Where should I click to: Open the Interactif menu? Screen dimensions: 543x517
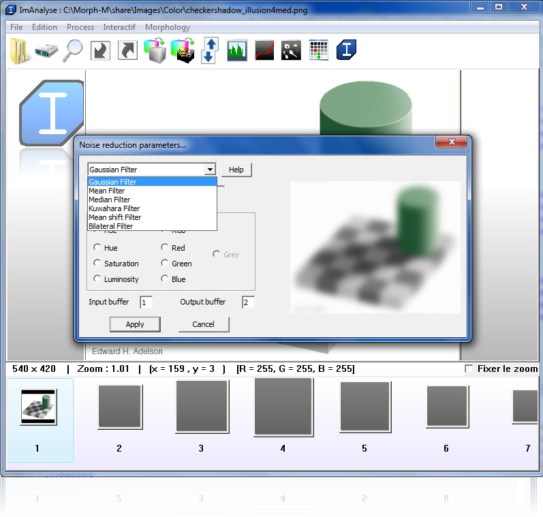(x=119, y=27)
